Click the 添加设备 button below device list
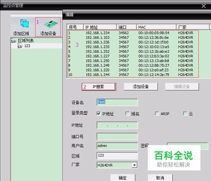This screenshot has width=211, height=181. click(141, 86)
